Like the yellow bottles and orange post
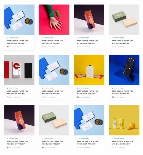Image resolution: width=143 pixels, height=155 pixels. pyautogui.click(x=113, y=148)
